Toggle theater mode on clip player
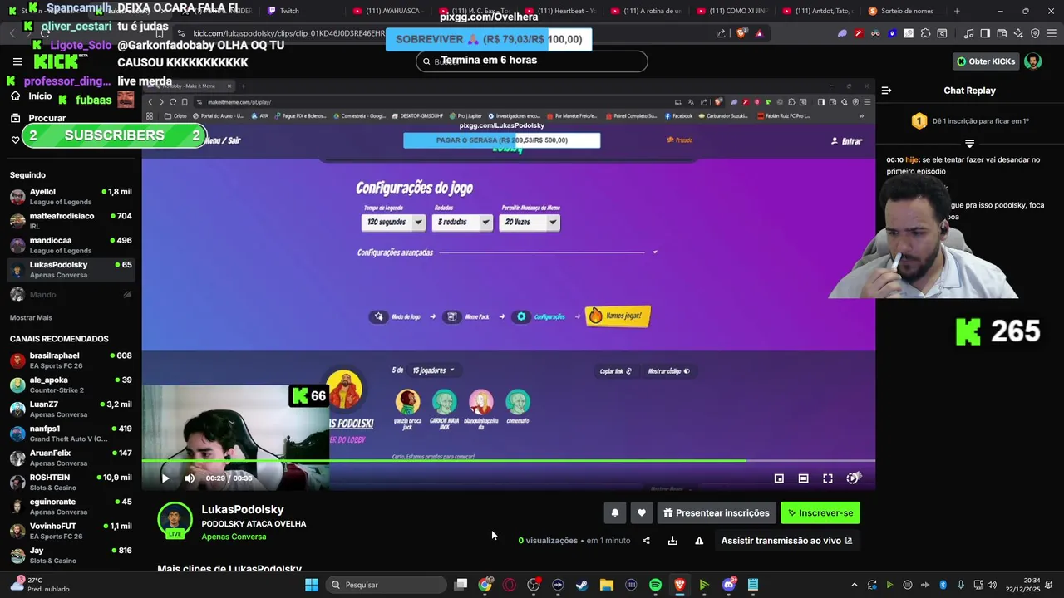 coord(803,478)
